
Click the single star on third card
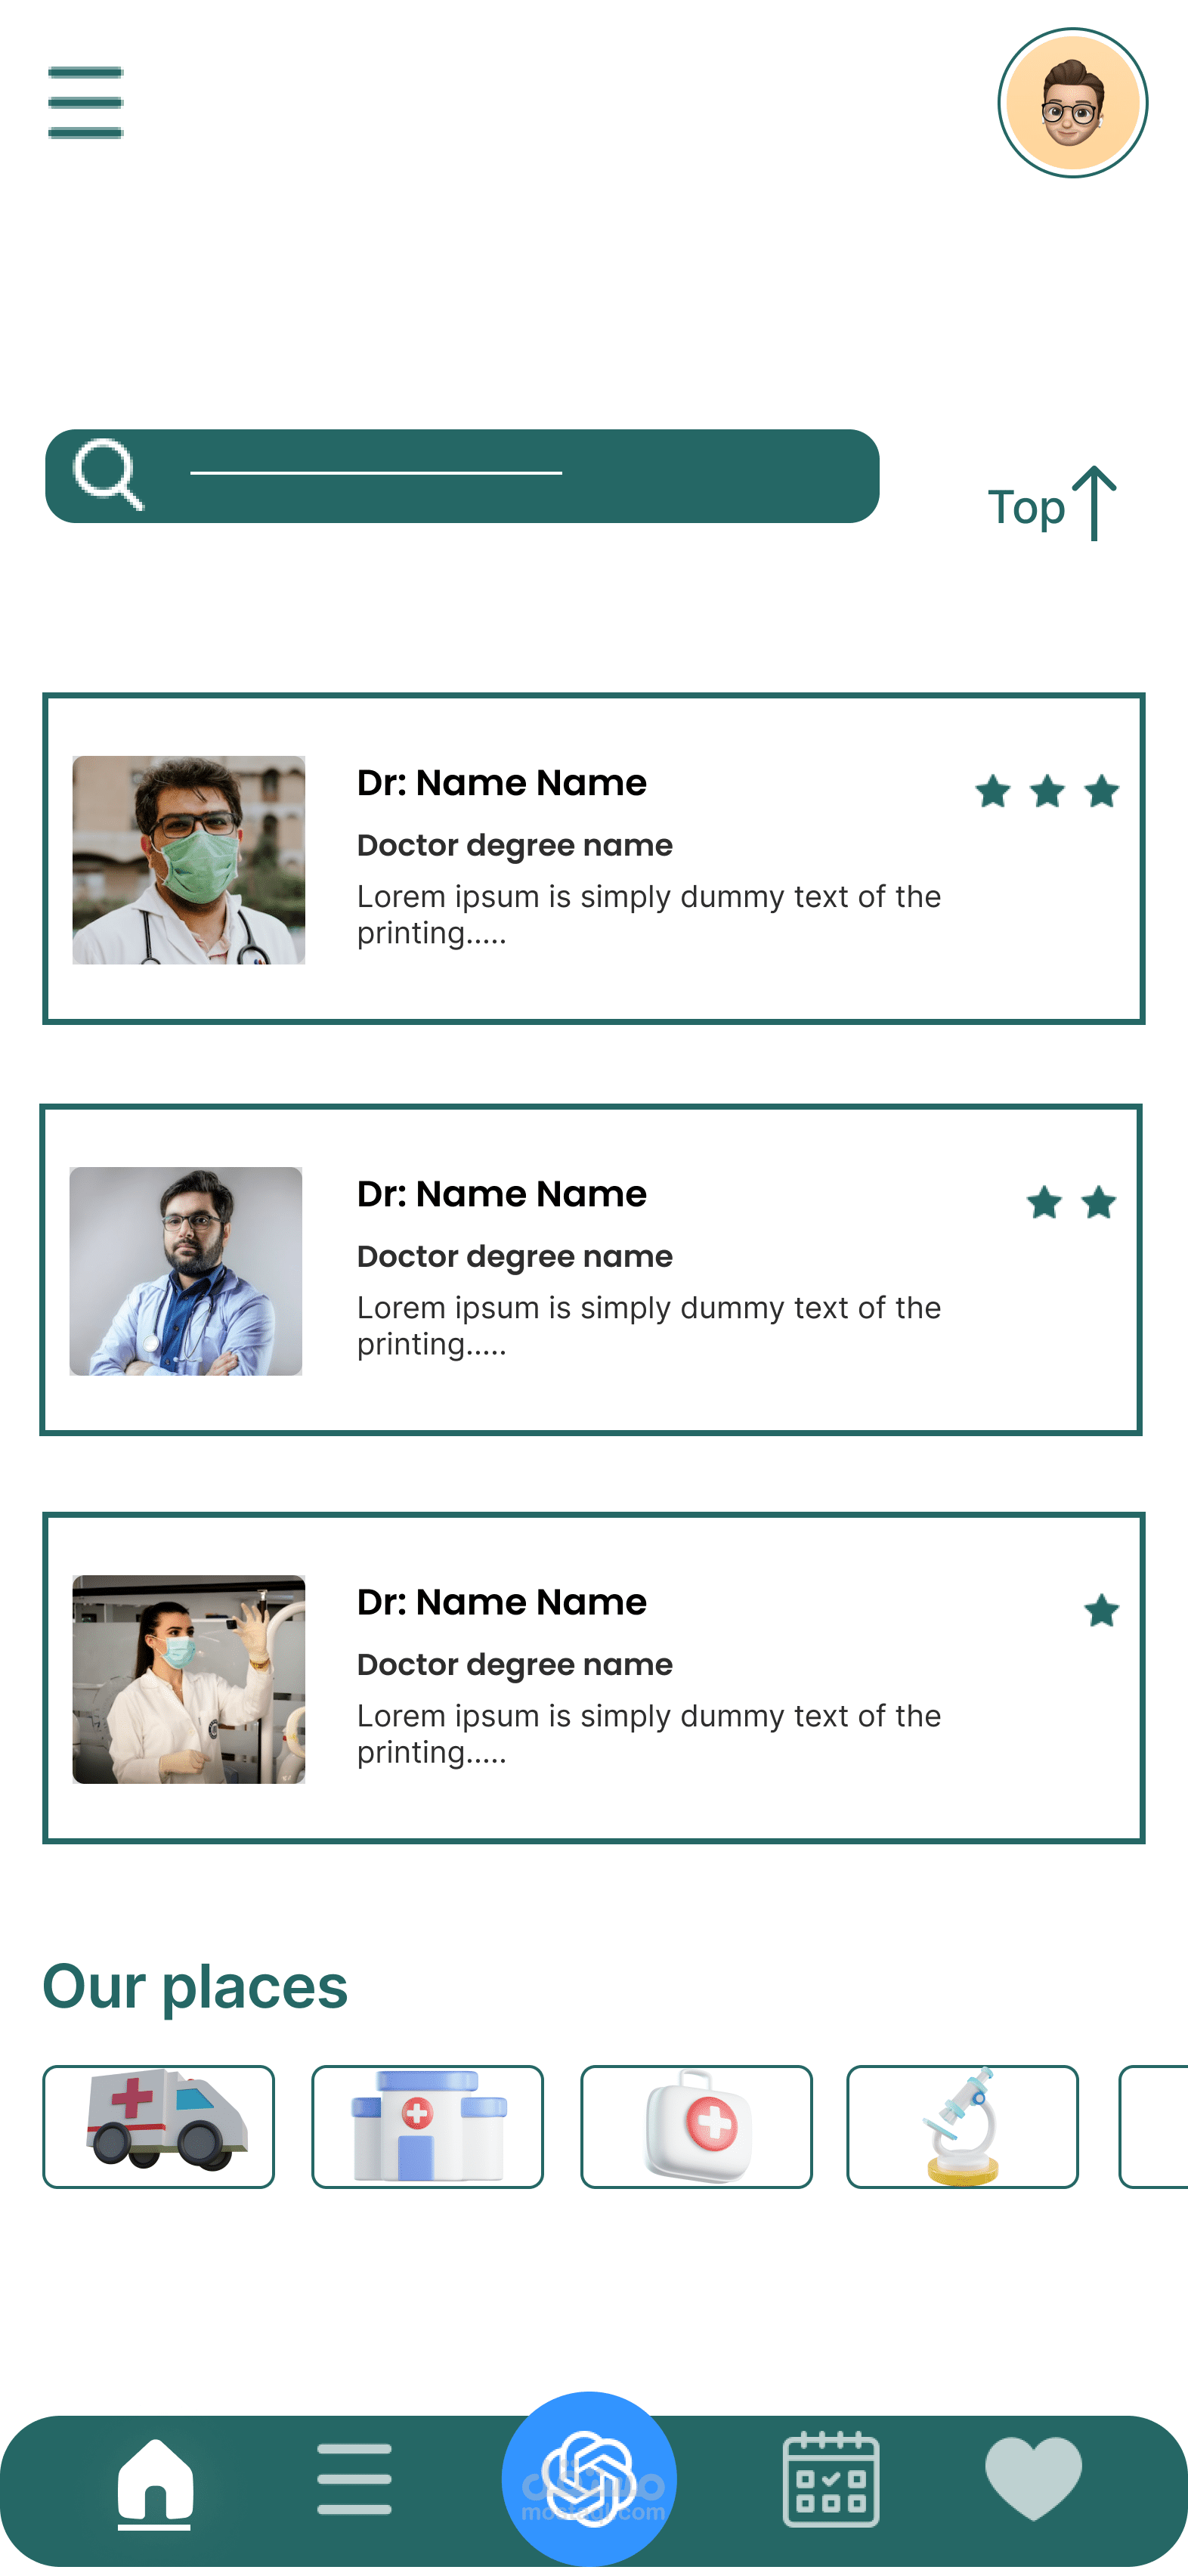coord(1101,1610)
